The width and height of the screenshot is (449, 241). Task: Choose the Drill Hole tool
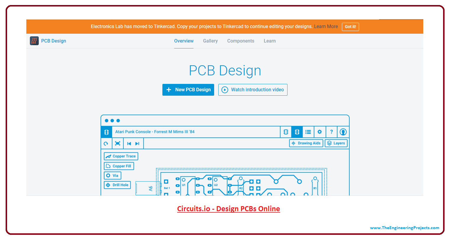pyautogui.click(x=117, y=185)
